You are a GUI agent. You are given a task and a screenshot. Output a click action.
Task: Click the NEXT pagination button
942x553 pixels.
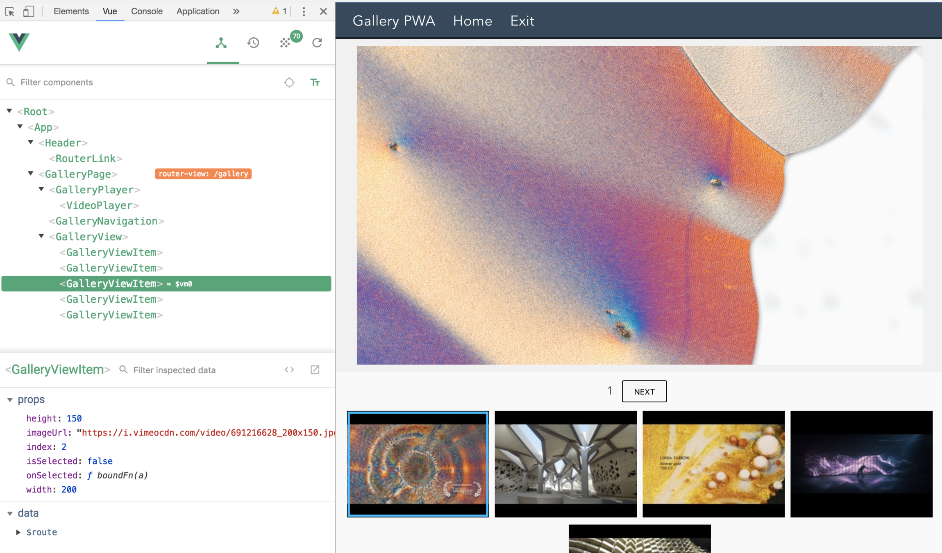(644, 391)
